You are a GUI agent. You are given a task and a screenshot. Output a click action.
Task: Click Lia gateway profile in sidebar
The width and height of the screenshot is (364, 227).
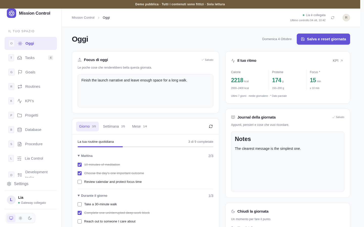[x=31, y=200]
